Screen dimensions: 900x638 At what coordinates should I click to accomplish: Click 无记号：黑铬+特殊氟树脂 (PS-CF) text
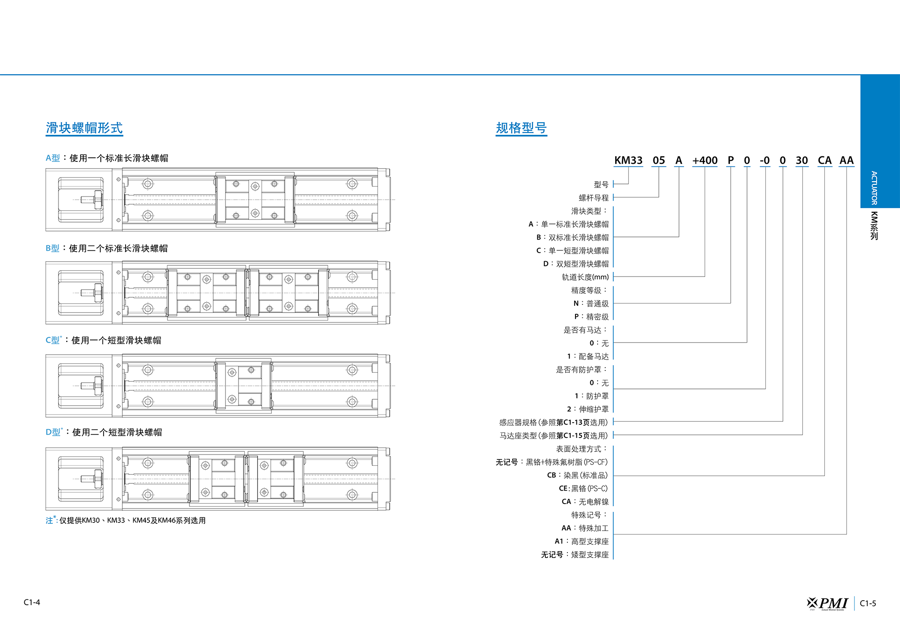(552, 462)
